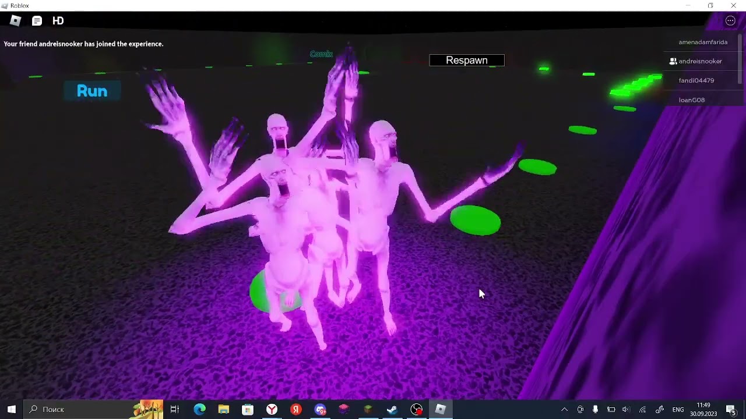
Task: Select player fandi04479 in the list
Action: pyautogui.click(x=696, y=80)
